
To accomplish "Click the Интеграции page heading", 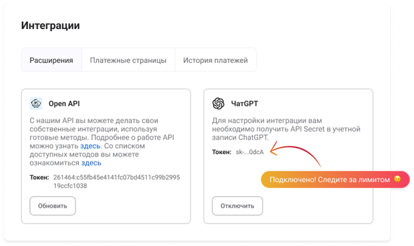I will pyautogui.click(x=50, y=26).
